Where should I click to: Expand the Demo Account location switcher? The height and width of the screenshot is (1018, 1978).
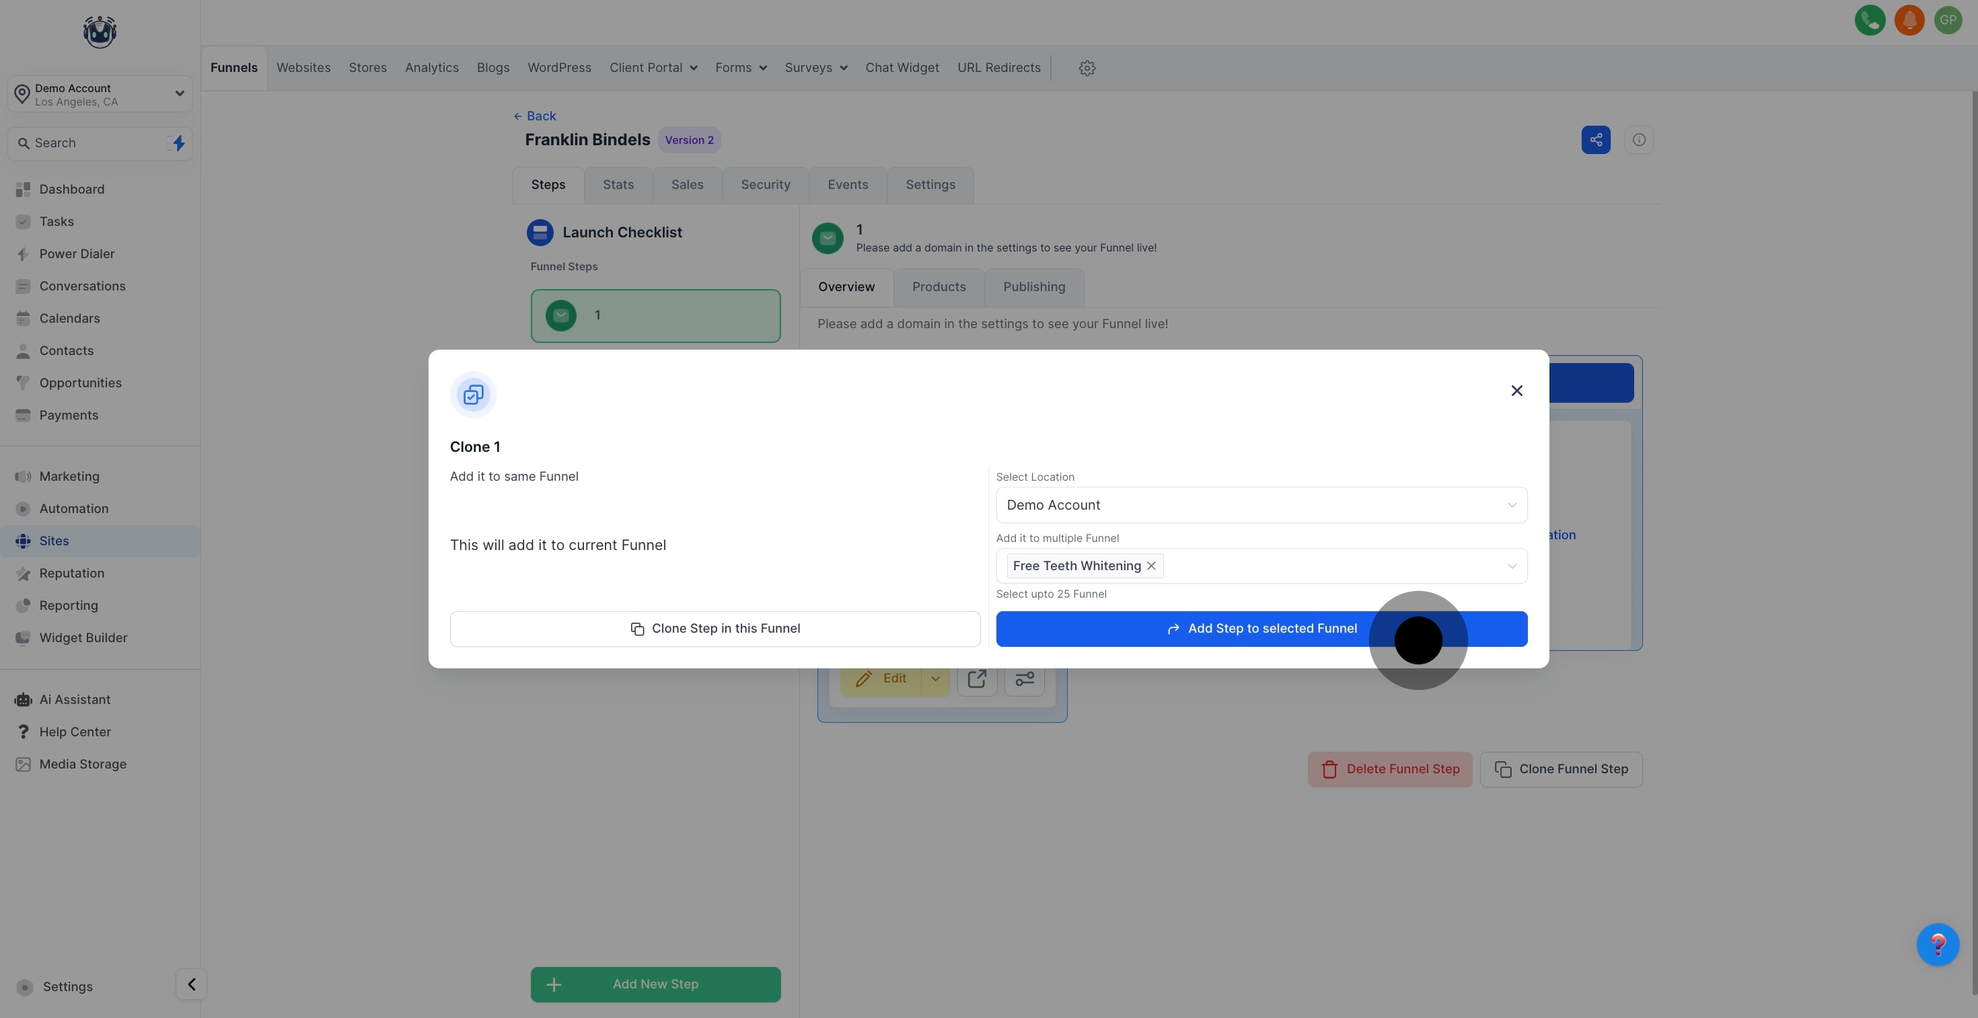(100, 94)
